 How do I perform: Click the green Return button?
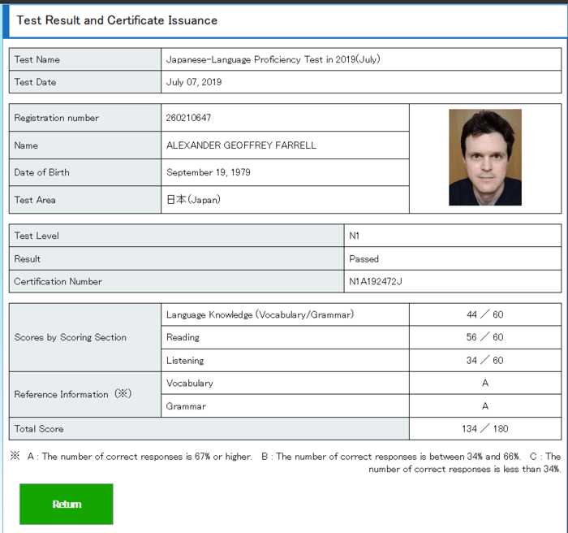(67, 504)
